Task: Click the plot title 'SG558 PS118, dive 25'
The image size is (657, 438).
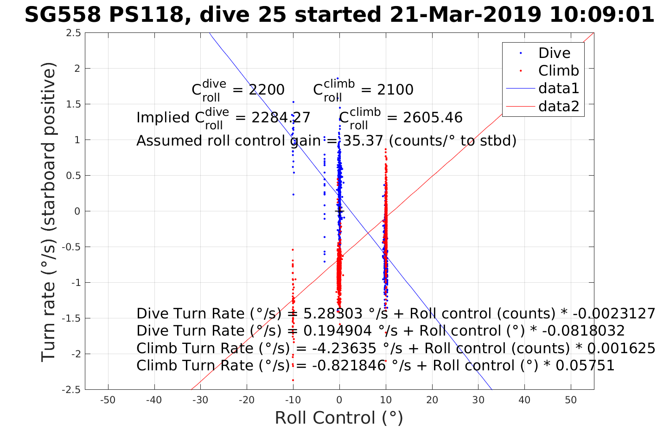Action: point(338,15)
